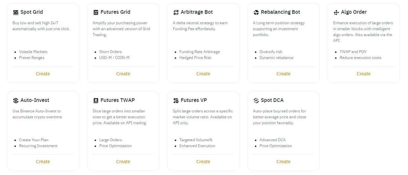
Task: Open the Spot Grid card title
Action: [x=32, y=12]
